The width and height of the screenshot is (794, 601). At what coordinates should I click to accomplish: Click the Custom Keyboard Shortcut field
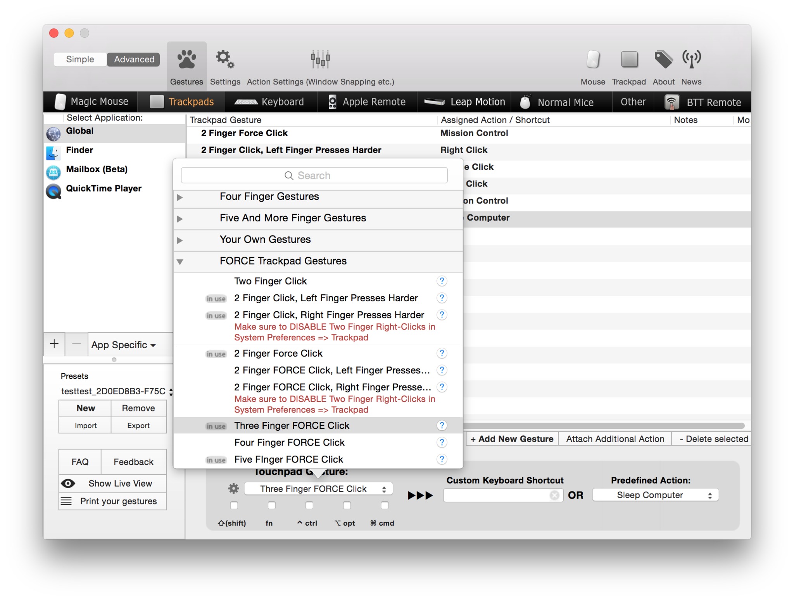[x=503, y=495]
